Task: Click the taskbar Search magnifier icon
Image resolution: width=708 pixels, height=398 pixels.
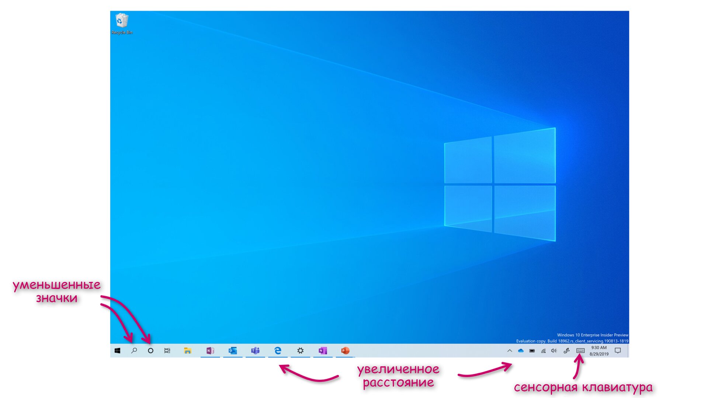Action: tap(134, 351)
